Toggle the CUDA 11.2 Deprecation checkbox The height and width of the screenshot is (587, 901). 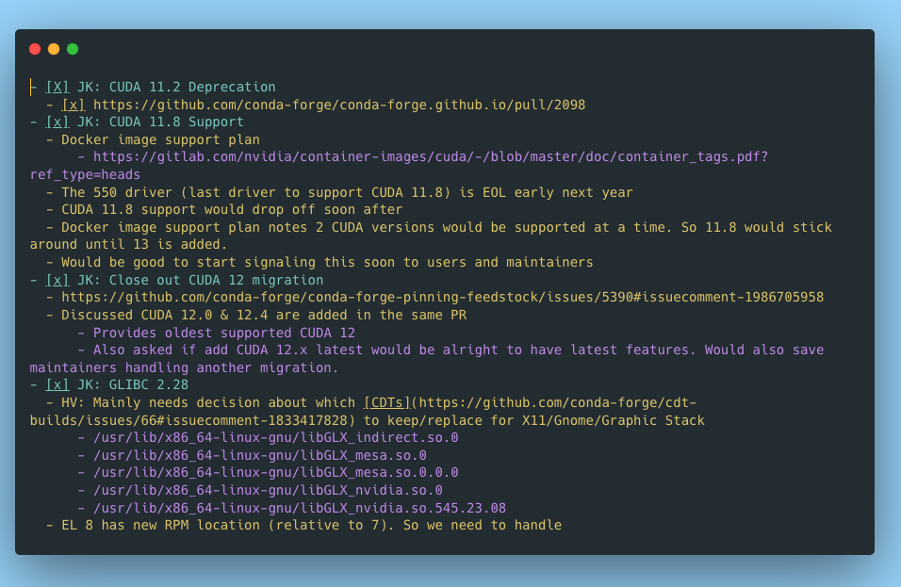tap(57, 87)
